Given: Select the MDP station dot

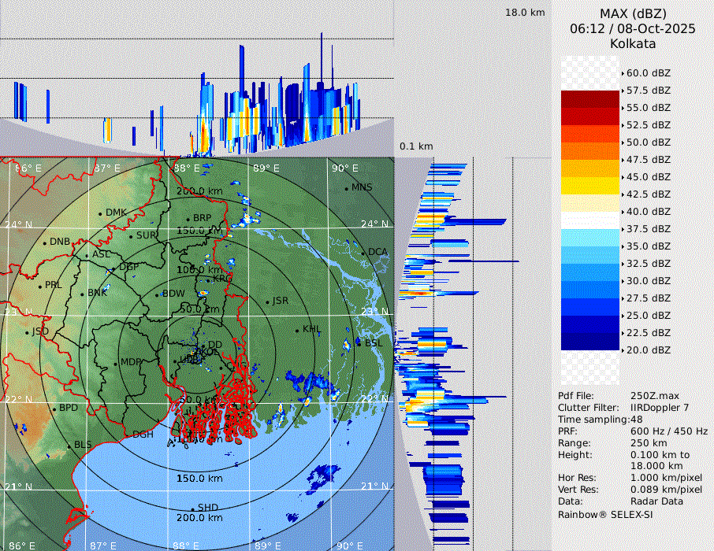Looking at the screenshot, I should pos(116,363).
